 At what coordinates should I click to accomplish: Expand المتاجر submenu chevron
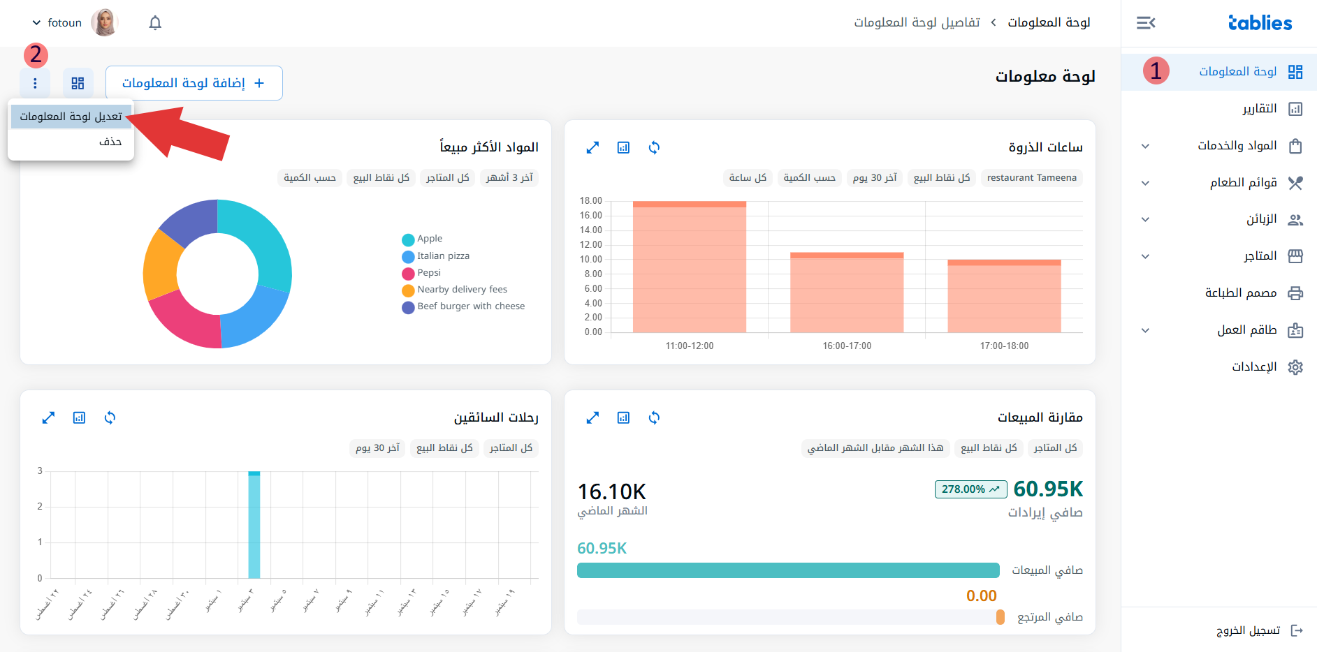point(1145,256)
